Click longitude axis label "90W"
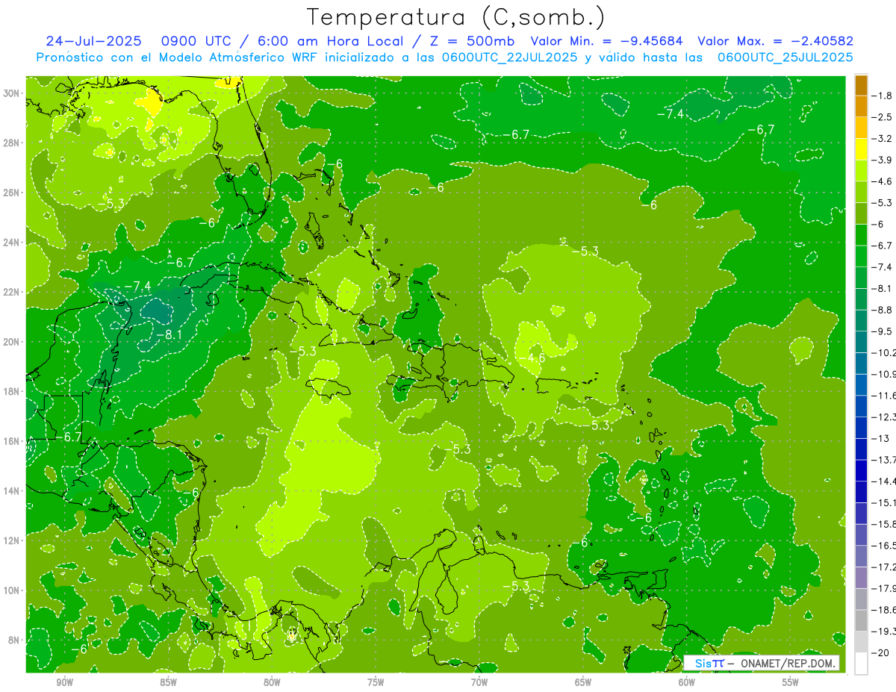Image resolution: width=896 pixels, height=692 pixels. coord(65,682)
